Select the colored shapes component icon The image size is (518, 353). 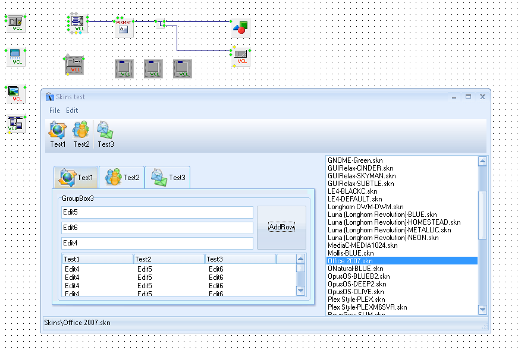pos(240,27)
